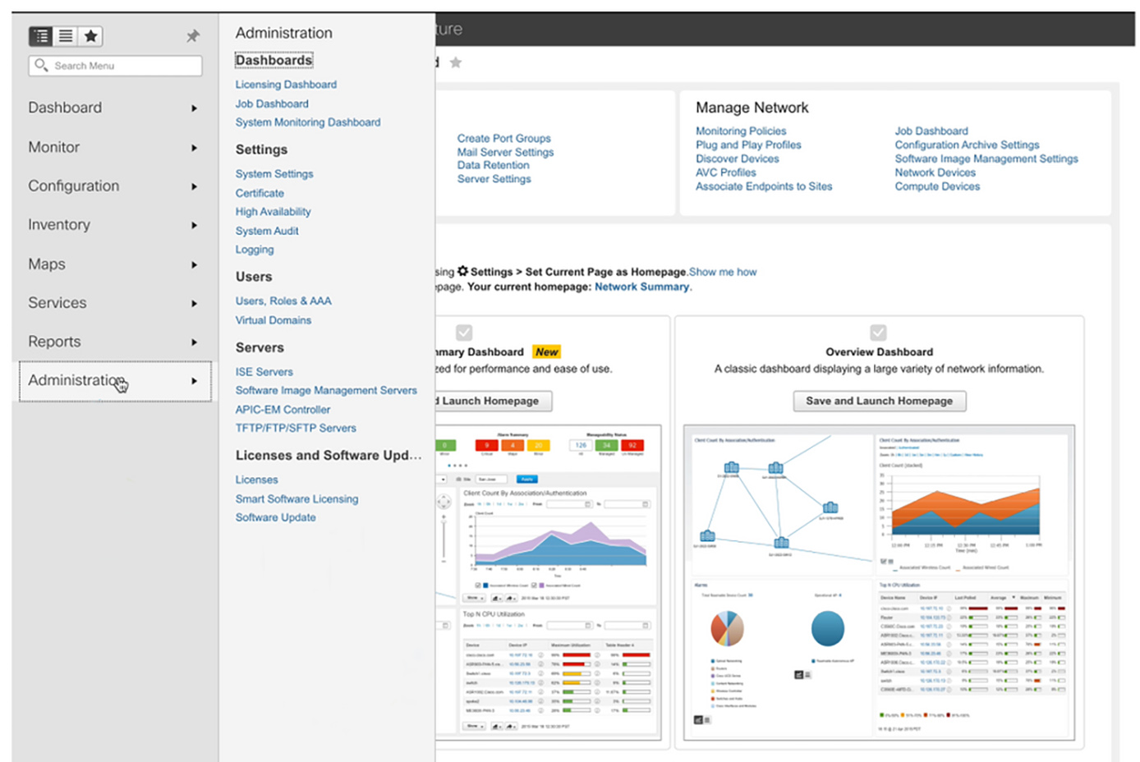1140x762 pixels.
Task: Select Licensing Dashboard in the Administration submenu
Action: pos(286,85)
